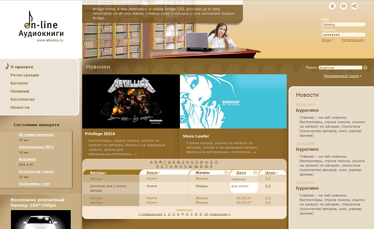Open the 'Privilege IBIZA' title
Image resolution: width=374 pixels, height=229 pixels.
[x=100, y=134]
